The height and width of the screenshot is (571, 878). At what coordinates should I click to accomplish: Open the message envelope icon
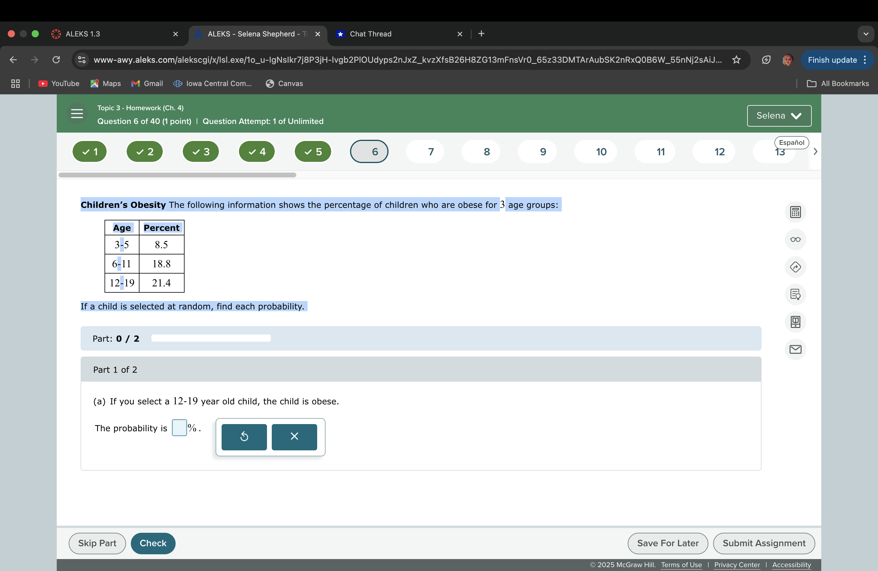(795, 349)
